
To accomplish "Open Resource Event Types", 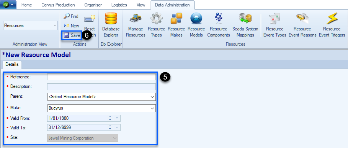I will tap(274, 25).
